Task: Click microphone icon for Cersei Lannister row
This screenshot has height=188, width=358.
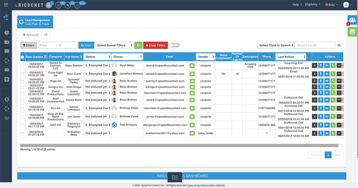Action: (x=320, y=108)
